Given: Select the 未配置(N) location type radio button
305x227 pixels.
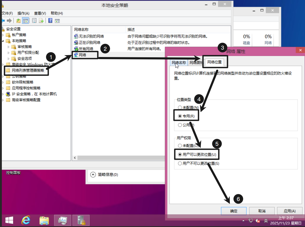Looking at the screenshot, I should coord(180,107).
